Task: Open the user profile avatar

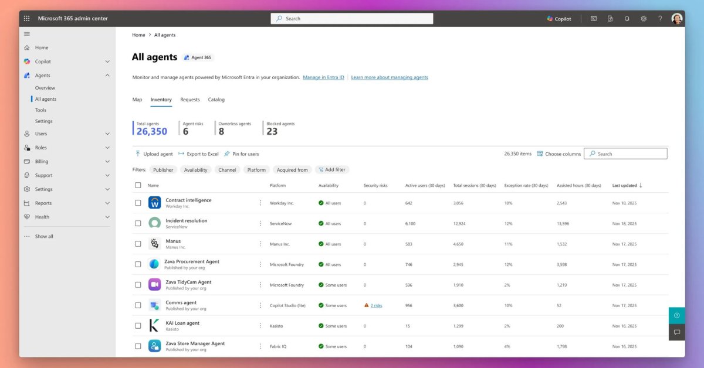Action: (x=677, y=19)
